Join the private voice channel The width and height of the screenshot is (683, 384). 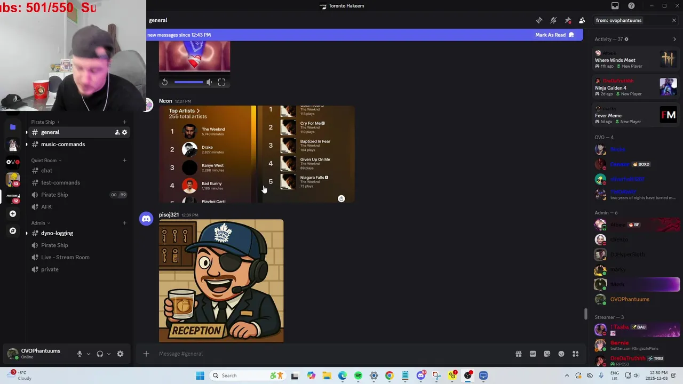tap(78, 269)
